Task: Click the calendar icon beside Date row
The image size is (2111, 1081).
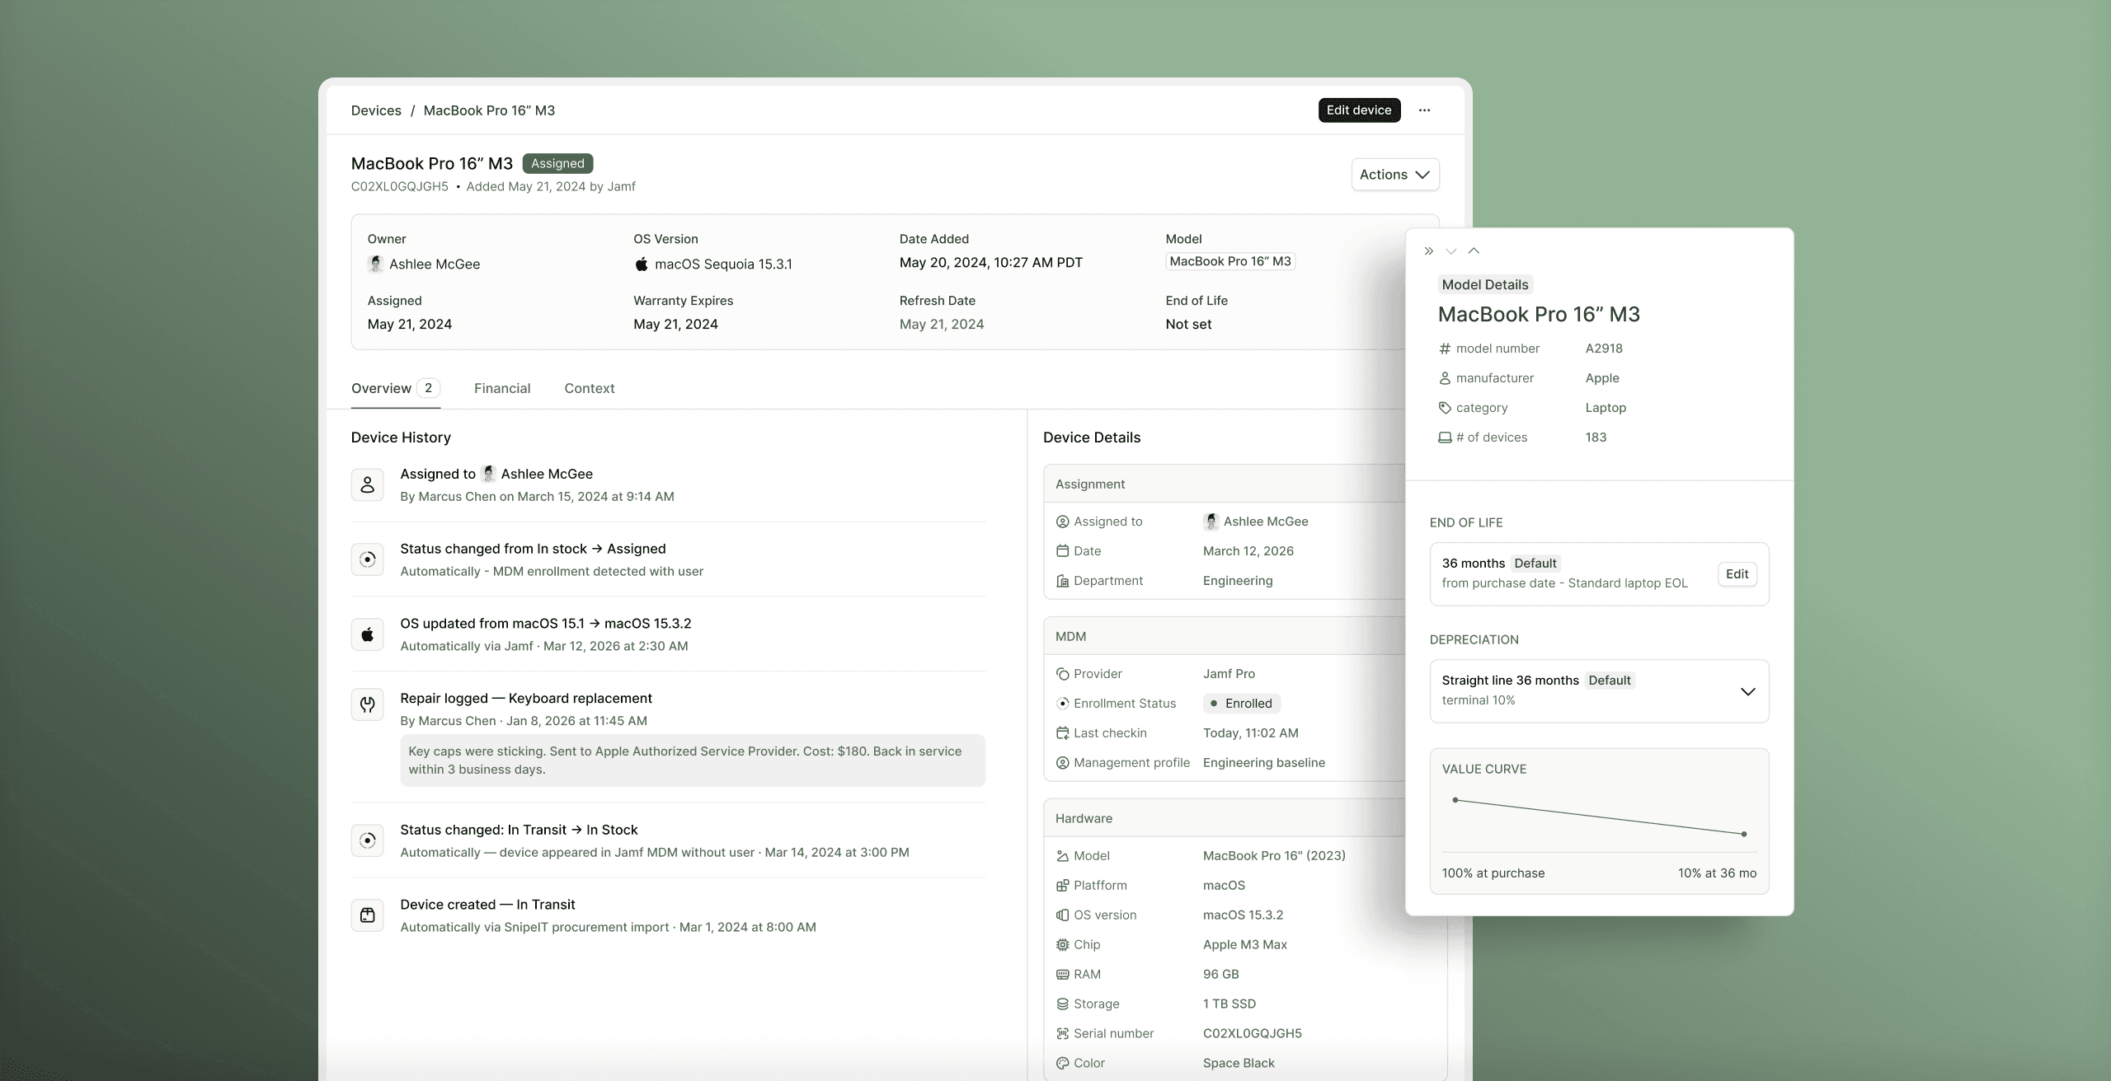Action: point(1063,551)
